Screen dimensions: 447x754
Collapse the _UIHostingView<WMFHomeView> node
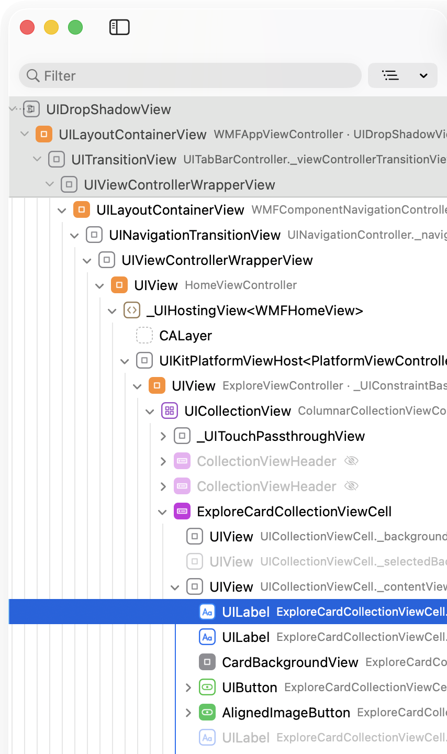pyautogui.click(x=112, y=311)
